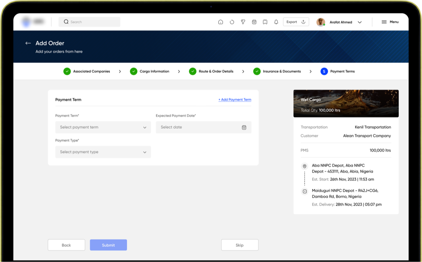Click the bookmark icon in top bar
This screenshot has height=262, width=422.
pos(265,22)
